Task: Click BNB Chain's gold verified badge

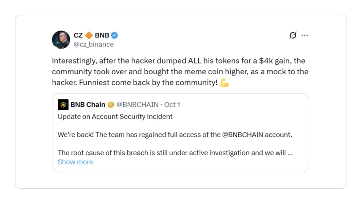Action: coord(111,105)
